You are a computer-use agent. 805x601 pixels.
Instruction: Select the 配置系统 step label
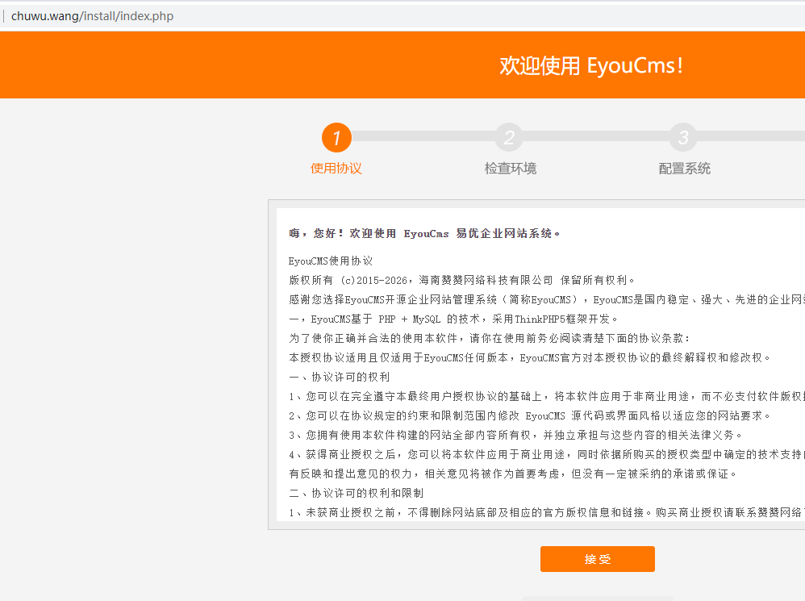[684, 169]
